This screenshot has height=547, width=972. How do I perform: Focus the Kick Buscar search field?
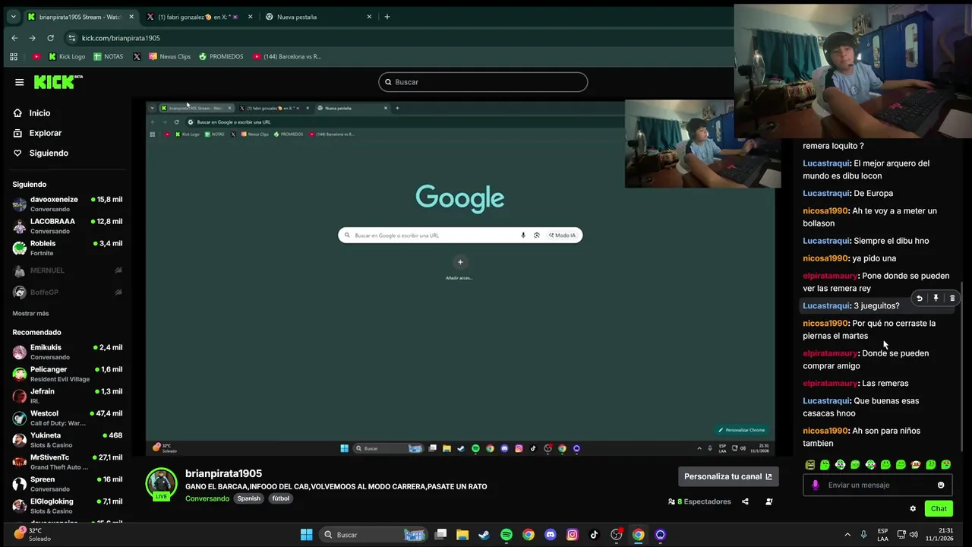click(x=483, y=82)
